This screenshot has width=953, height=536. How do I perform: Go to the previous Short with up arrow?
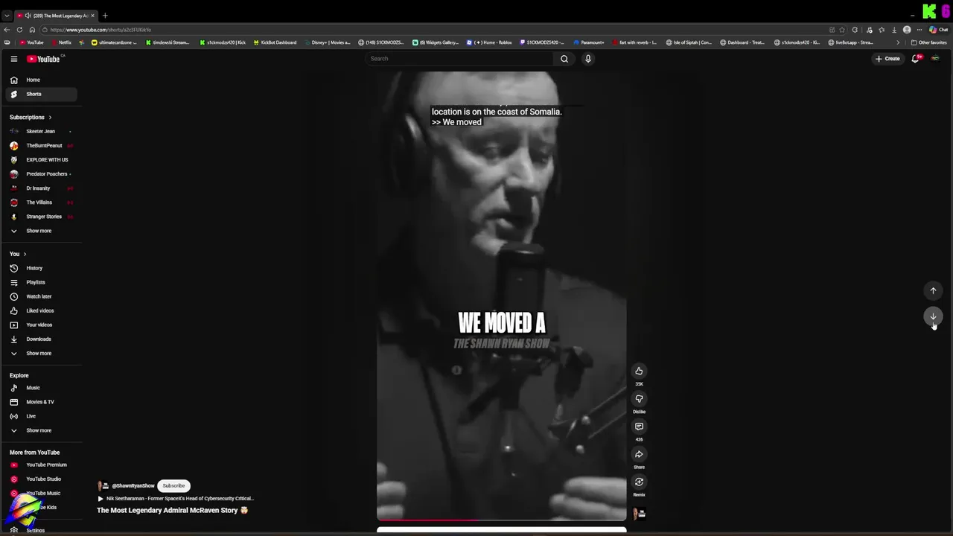[933, 291]
